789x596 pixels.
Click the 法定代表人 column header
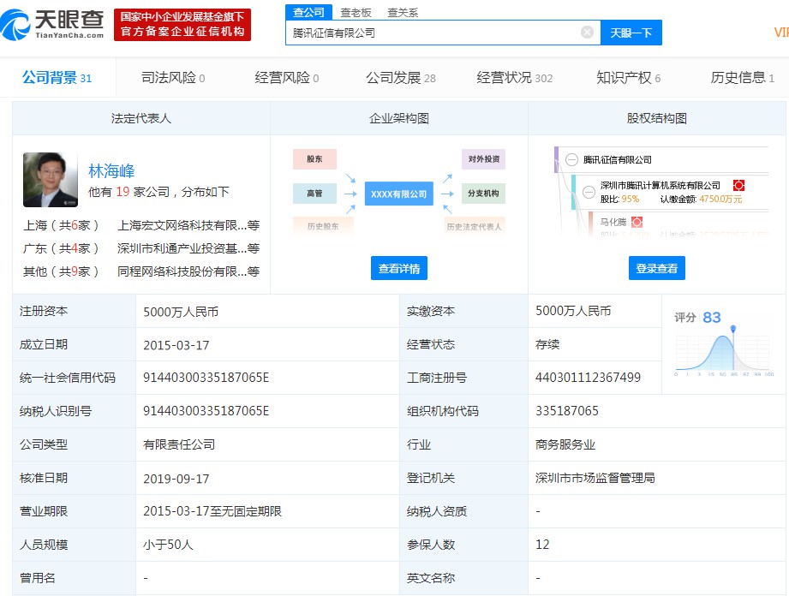pyautogui.click(x=140, y=118)
